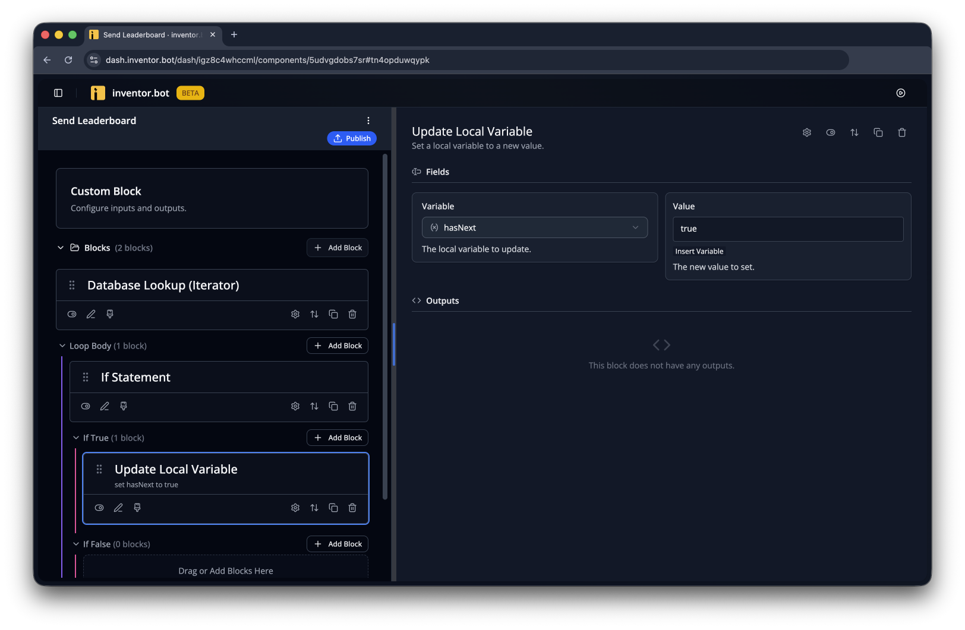Click detail panel move arrows icon
Screen dimensions: 965x630
[x=854, y=132]
